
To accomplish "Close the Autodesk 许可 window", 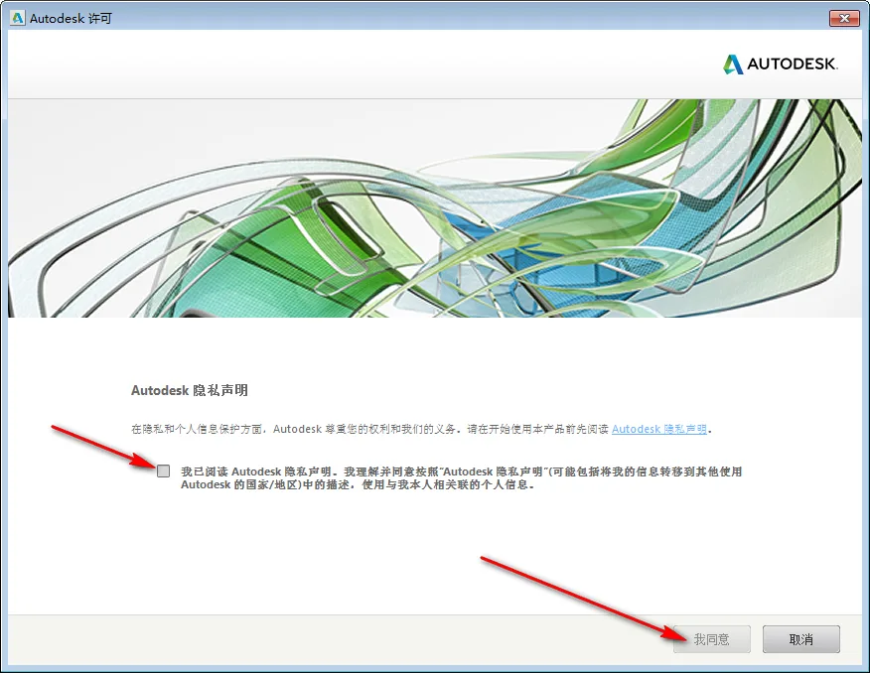I will pos(844,18).
